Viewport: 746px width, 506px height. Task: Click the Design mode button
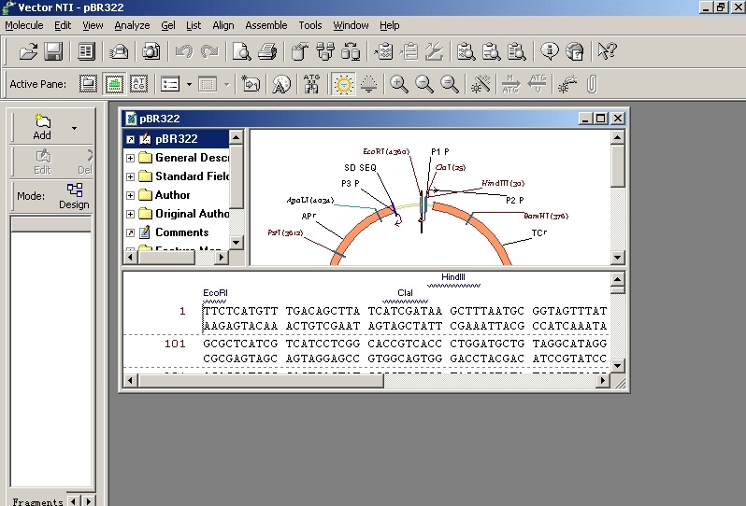click(74, 196)
